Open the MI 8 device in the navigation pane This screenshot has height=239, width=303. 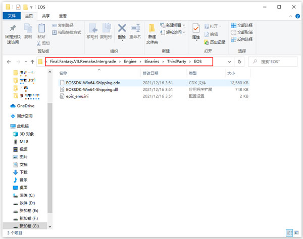click(21, 142)
